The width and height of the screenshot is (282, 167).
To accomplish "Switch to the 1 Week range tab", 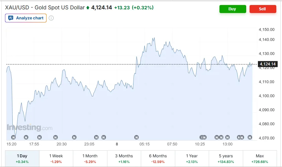I will (56, 159).
